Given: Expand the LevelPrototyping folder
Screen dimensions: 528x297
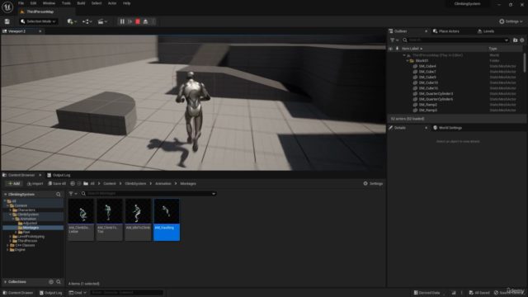Looking at the screenshot, I should pos(11,237).
